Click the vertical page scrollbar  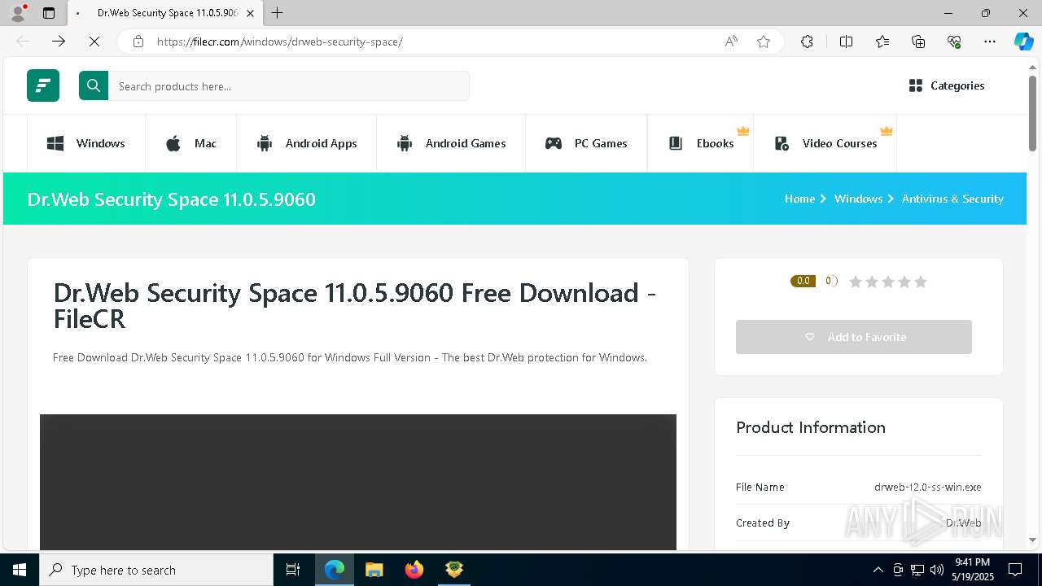(x=1032, y=112)
